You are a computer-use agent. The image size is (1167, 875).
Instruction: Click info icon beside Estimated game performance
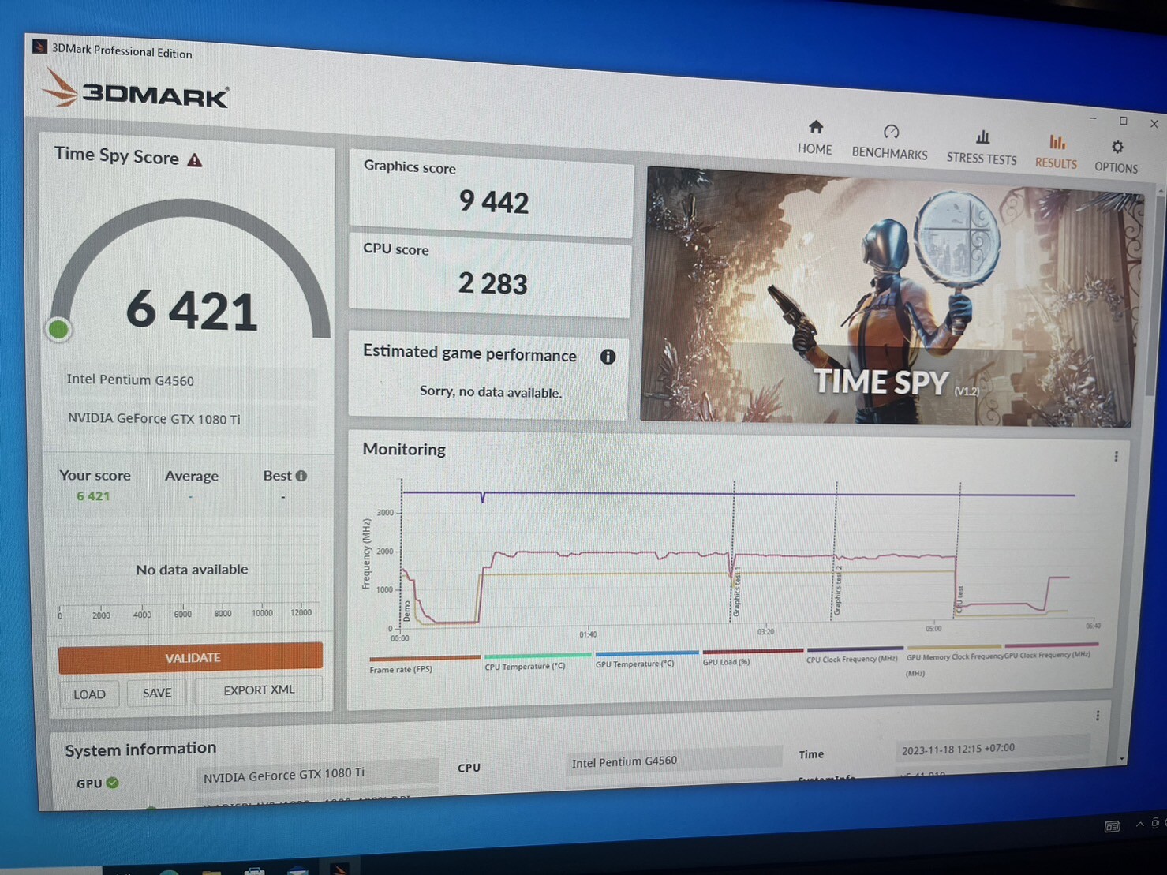[x=608, y=357]
